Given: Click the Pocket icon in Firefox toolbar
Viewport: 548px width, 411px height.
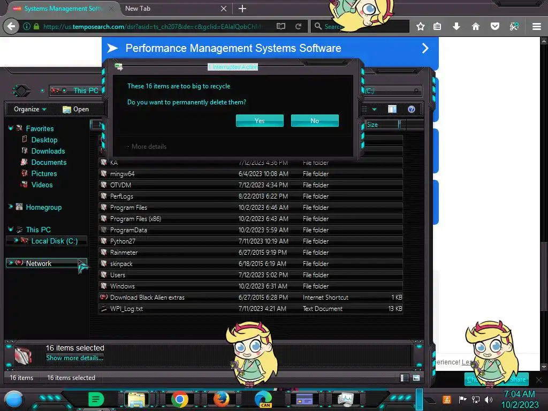Looking at the screenshot, I should (495, 26).
